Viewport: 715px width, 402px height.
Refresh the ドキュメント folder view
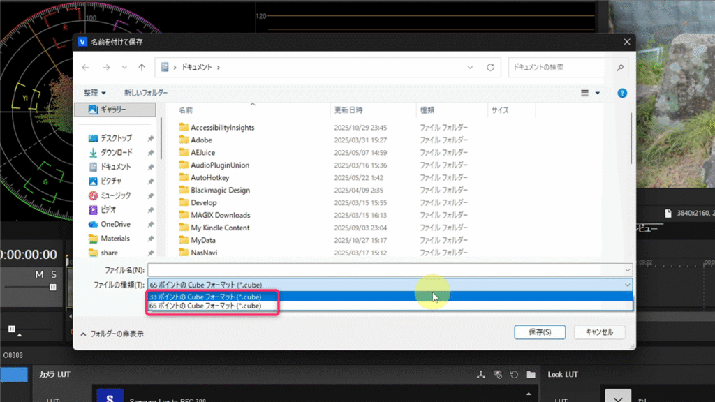click(x=490, y=68)
